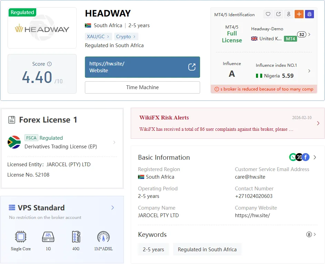Click the Single Core CPU icon

pos(21,236)
